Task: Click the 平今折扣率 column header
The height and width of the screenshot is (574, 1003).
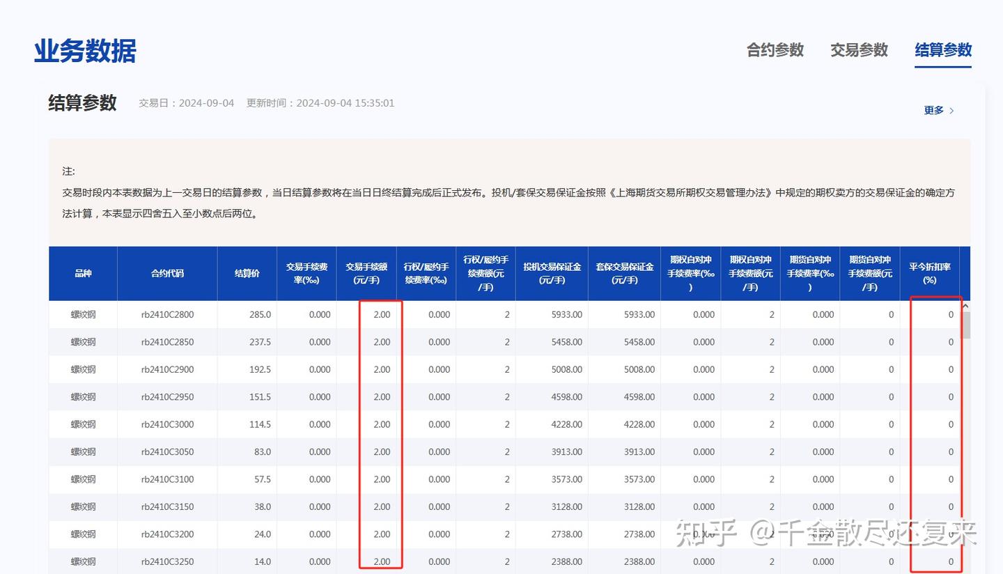Action: coord(931,273)
